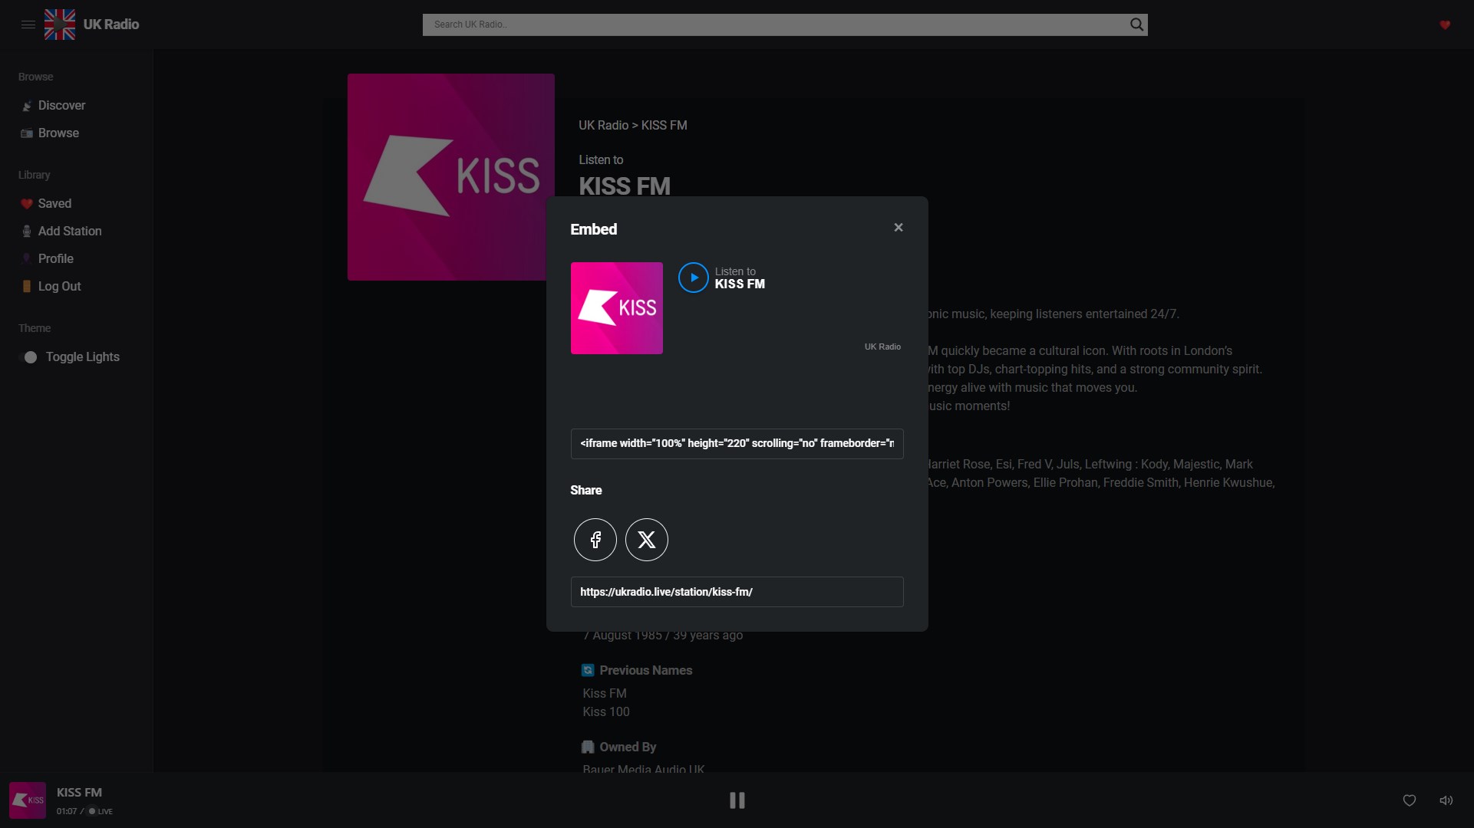Click Log Out

point(59,287)
